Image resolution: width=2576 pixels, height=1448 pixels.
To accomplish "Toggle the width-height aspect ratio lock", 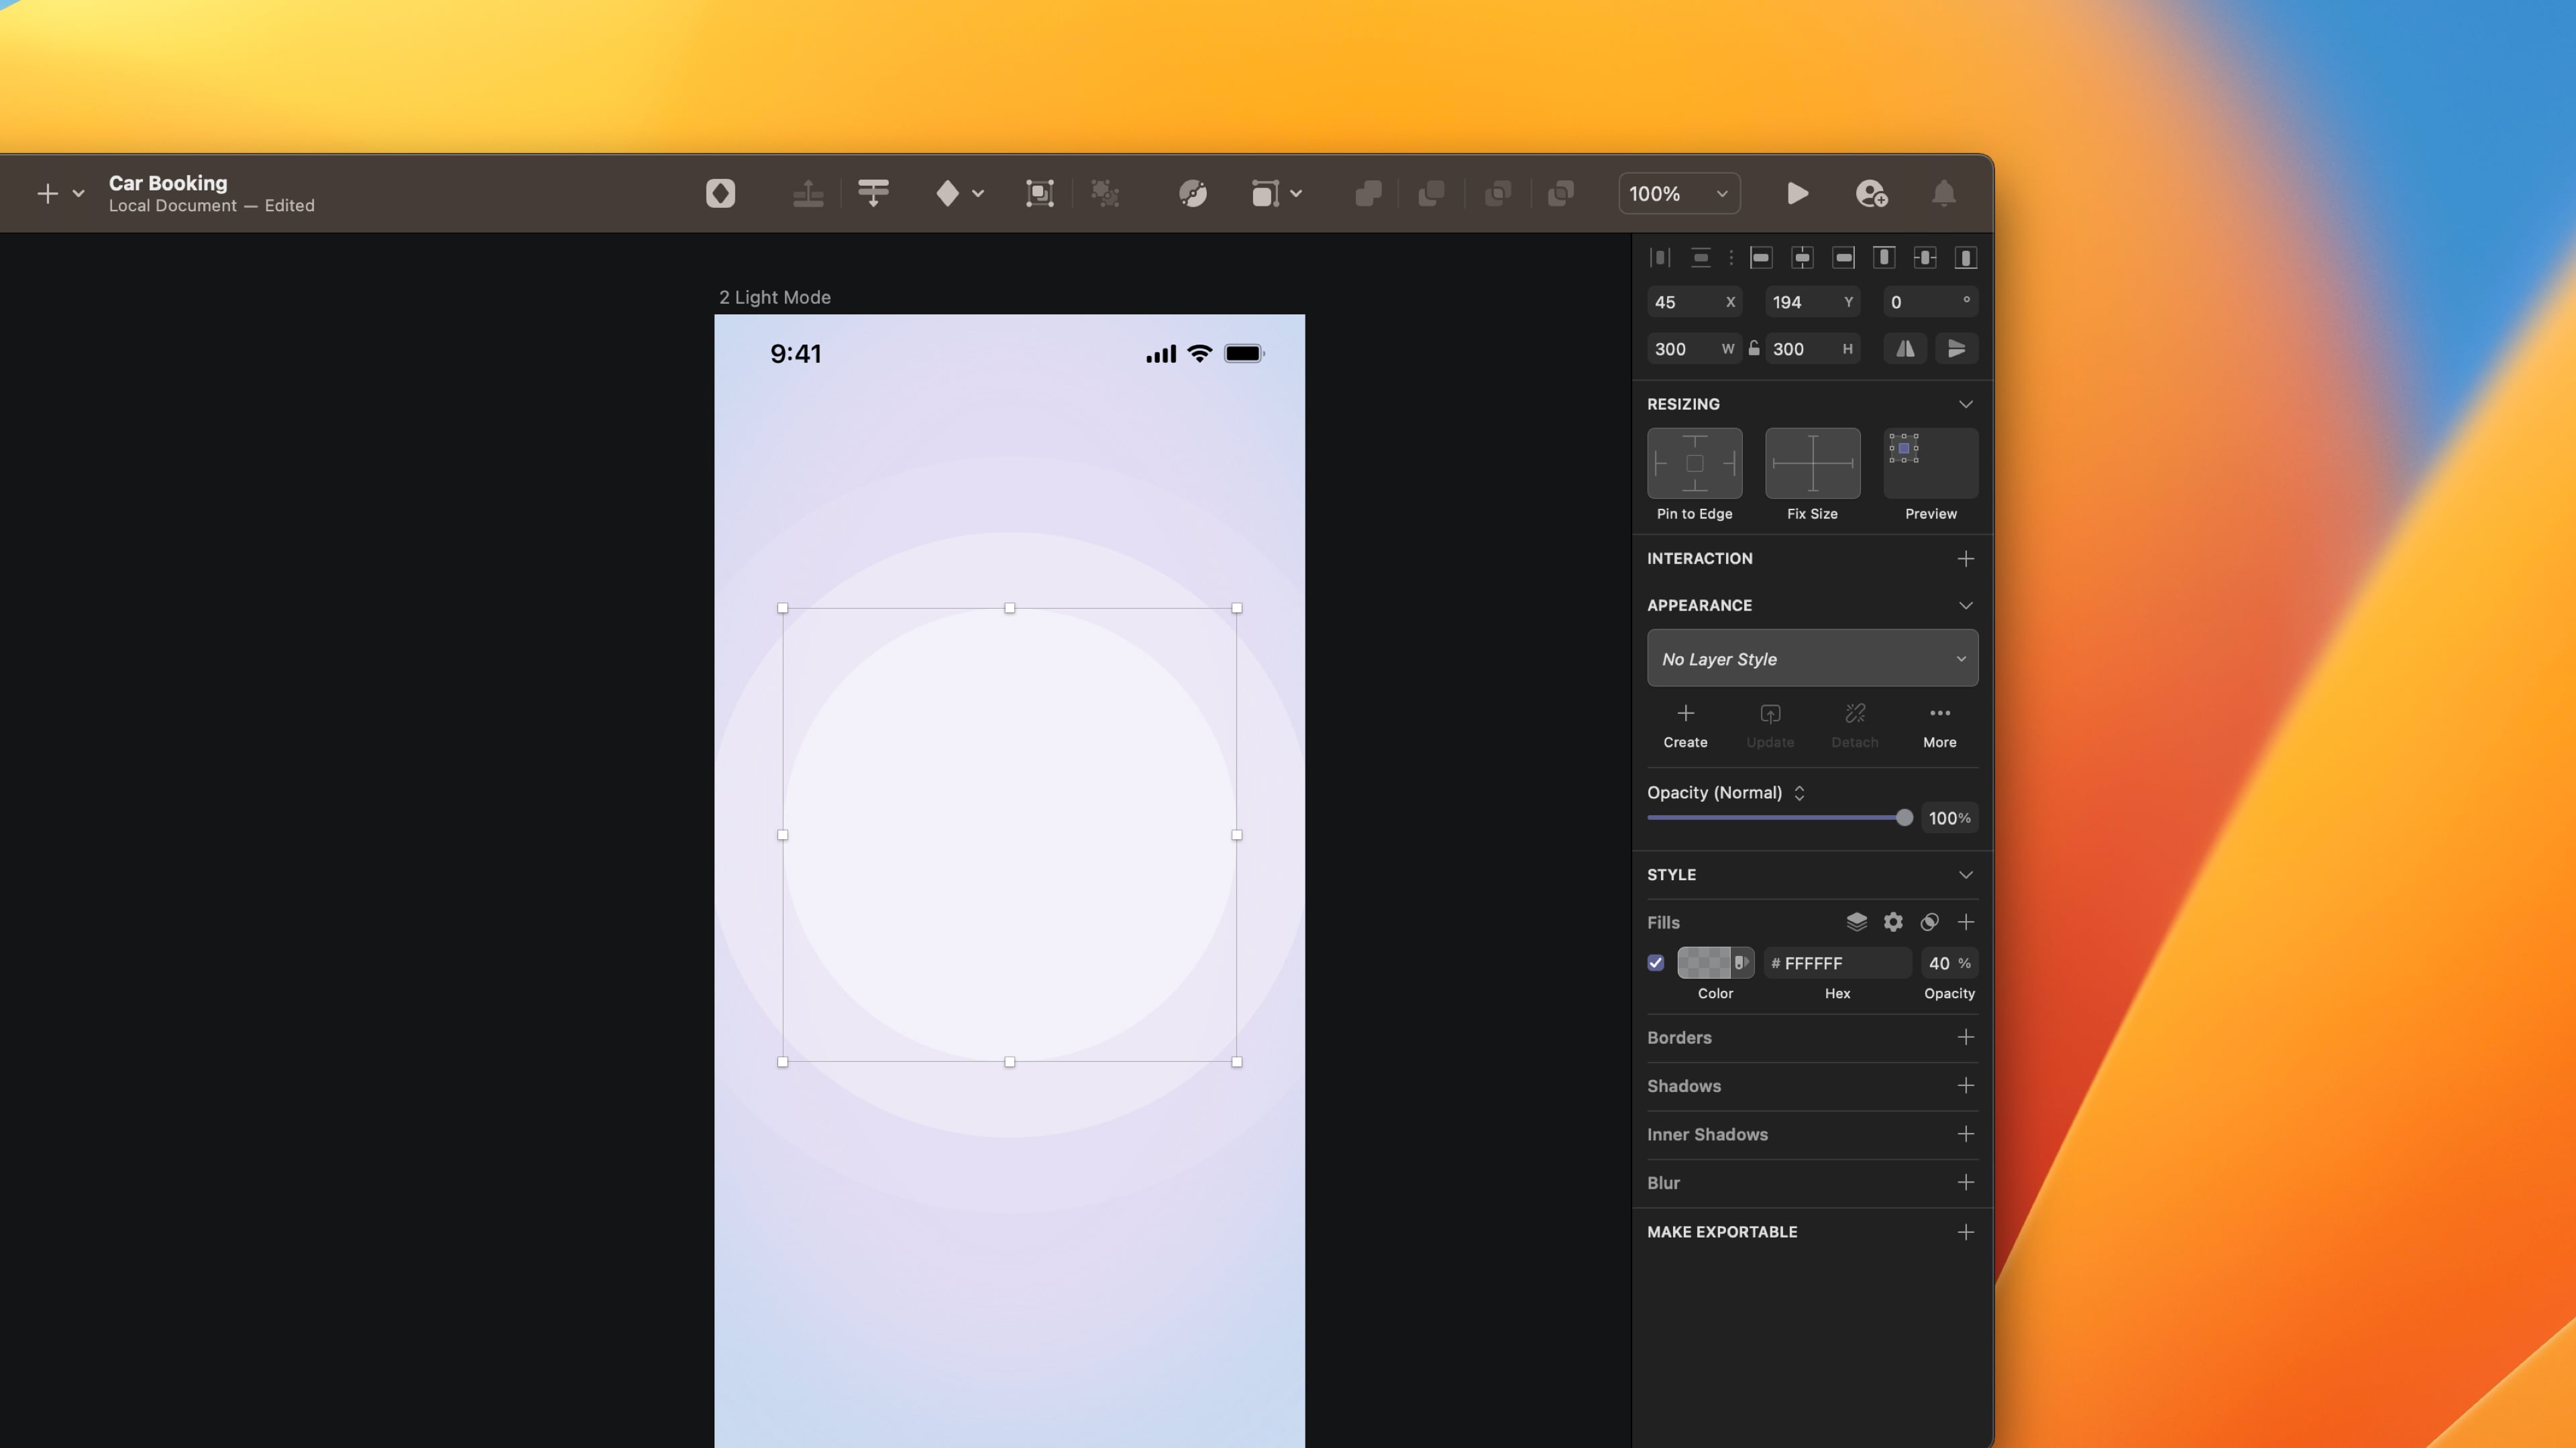I will click(1754, 349).
